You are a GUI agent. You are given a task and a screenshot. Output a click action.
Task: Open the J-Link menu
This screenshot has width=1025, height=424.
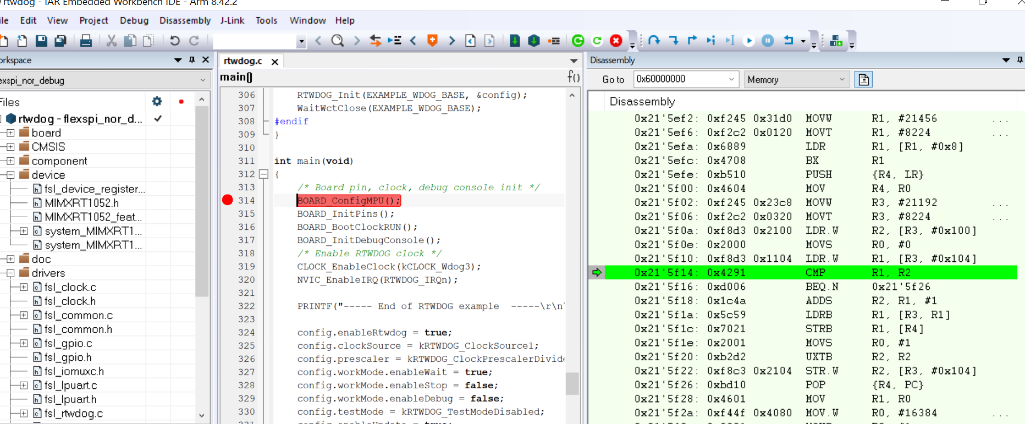[x=232, y=20]
